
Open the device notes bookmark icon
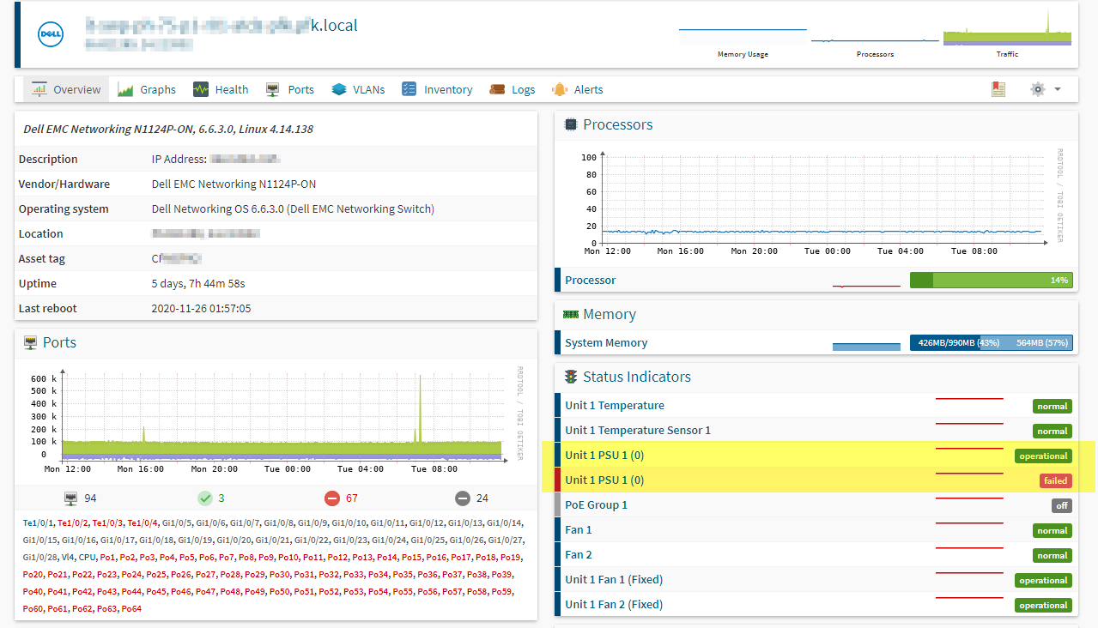(x=998, y=89)
